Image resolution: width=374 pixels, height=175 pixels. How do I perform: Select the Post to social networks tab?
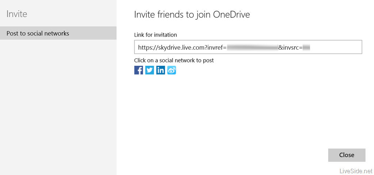[58, 33]
